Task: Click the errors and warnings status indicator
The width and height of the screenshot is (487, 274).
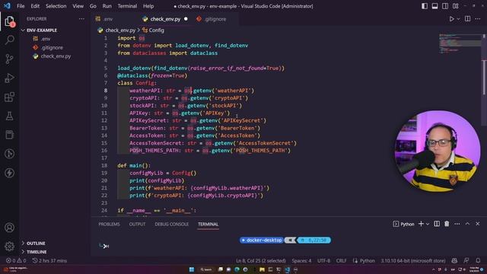Action: [x=16, y=260]
